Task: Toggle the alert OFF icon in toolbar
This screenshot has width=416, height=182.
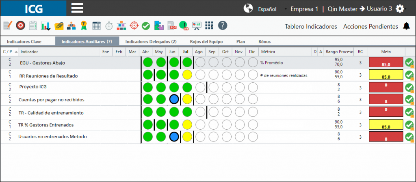Action: (x=184, y=26)
